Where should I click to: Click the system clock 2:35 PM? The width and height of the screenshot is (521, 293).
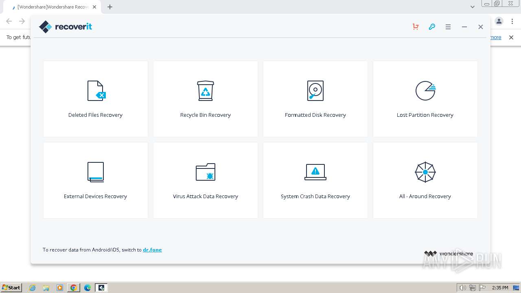pyautogui.click(x=500, y=288)
